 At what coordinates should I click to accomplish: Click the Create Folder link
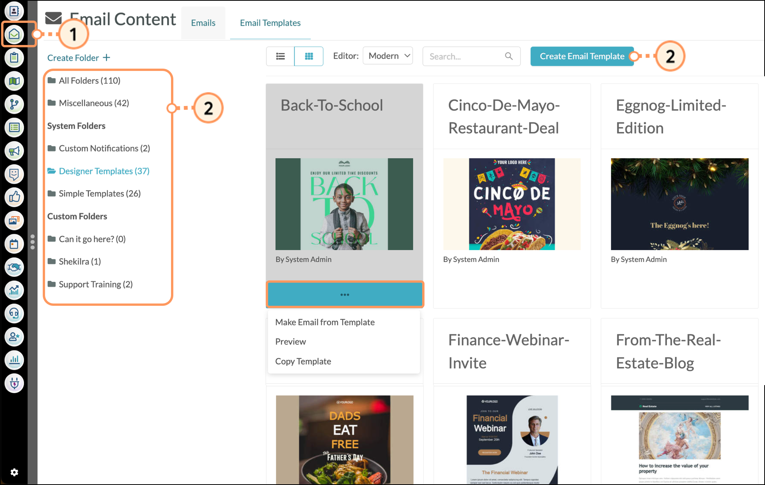coord(79,58)
